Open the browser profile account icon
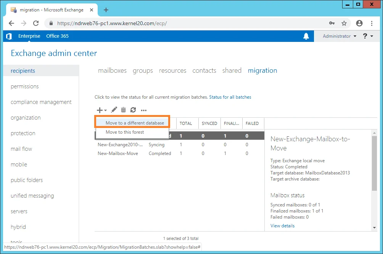The height and width of the screenshot is (254, 383). tap(359, 23)
